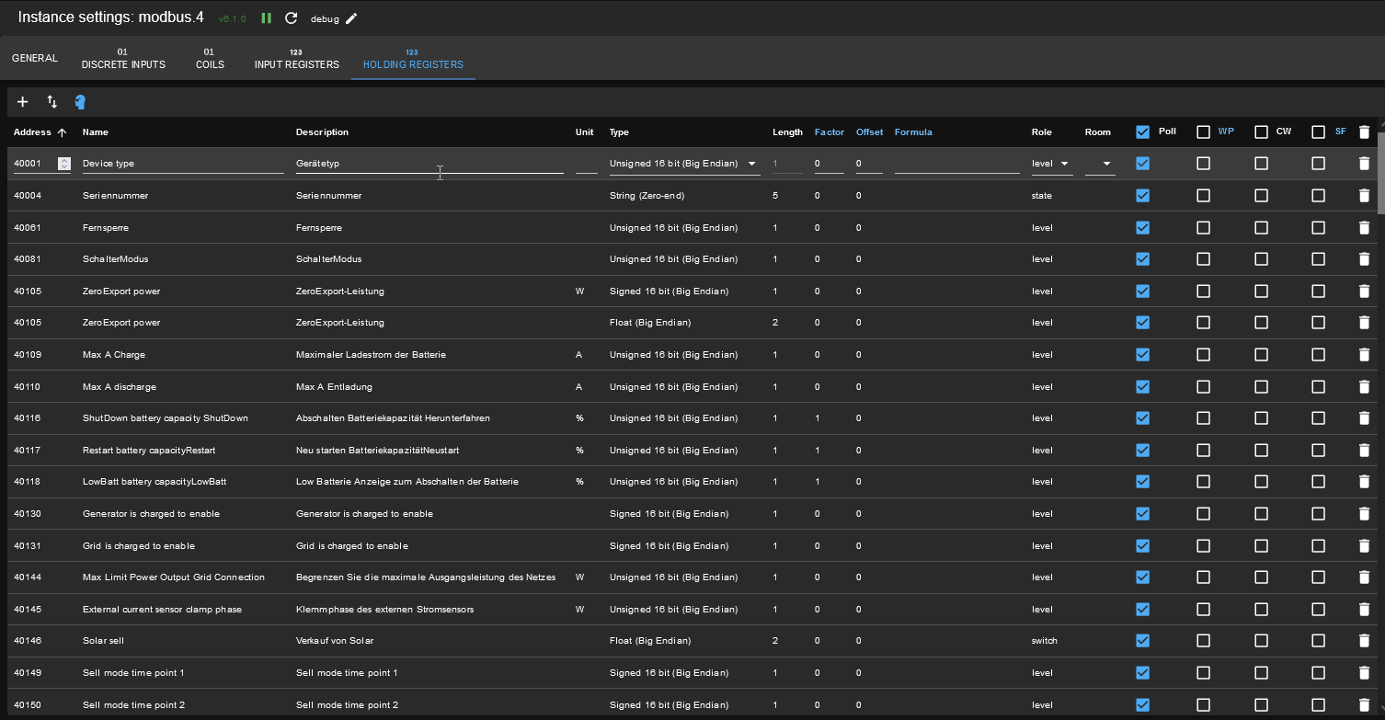Toggle expert mode head icon
Image resolution: width=1385 pixels, height=720 pixels.
click(80, 102)
